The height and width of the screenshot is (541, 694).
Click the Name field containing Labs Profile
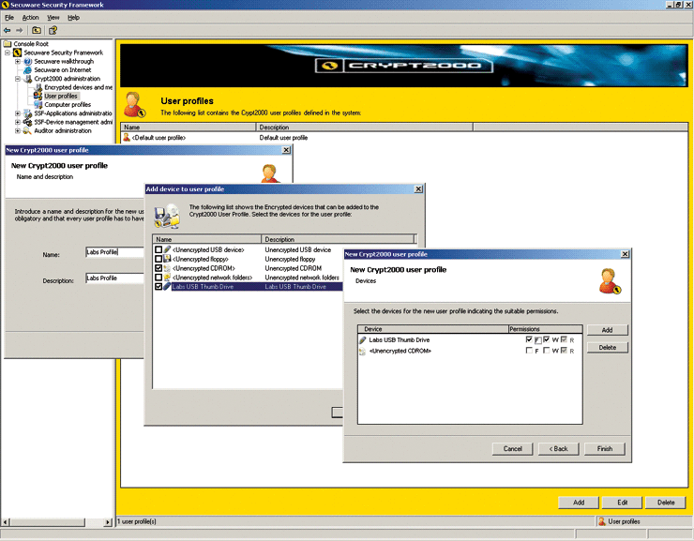114,252
